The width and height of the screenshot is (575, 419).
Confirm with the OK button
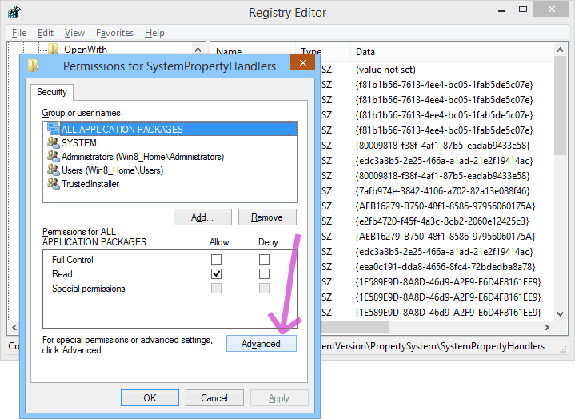point(150,397)
